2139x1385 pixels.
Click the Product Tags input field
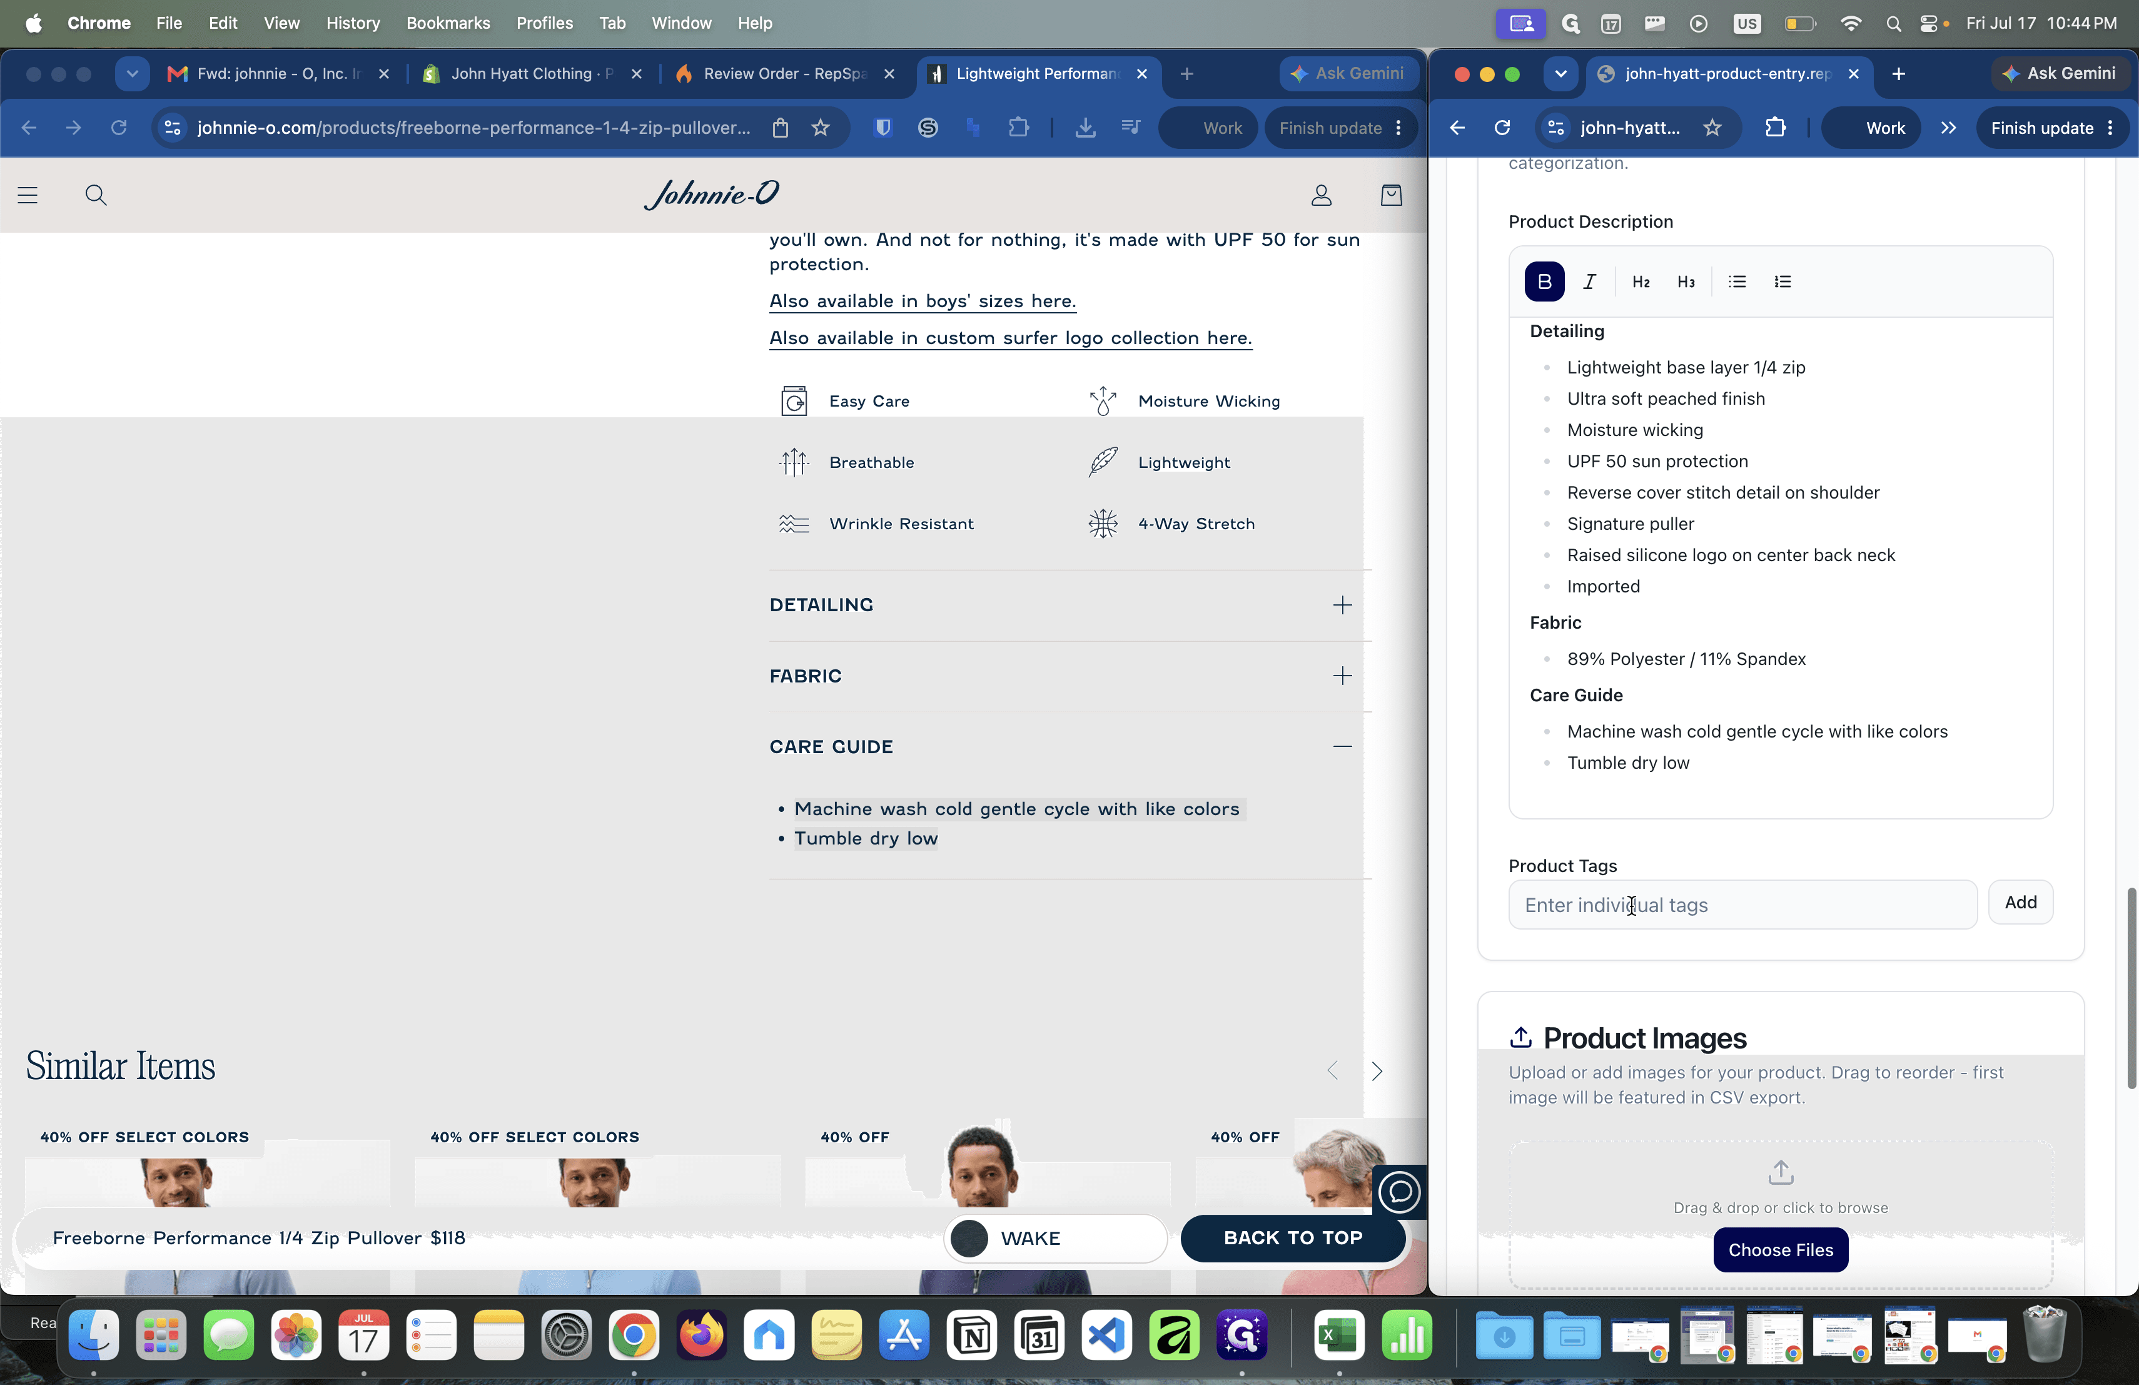[x=1742, y=904]
